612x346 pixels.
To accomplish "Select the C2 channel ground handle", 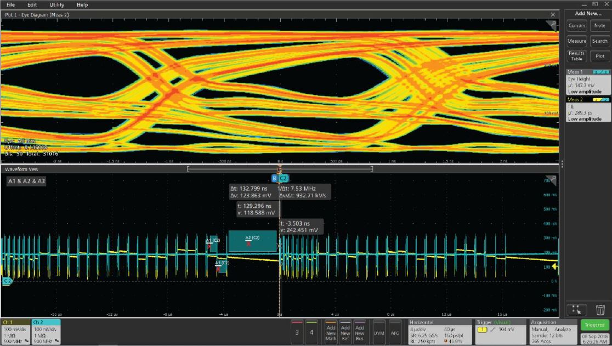I will tap(7, 281).
